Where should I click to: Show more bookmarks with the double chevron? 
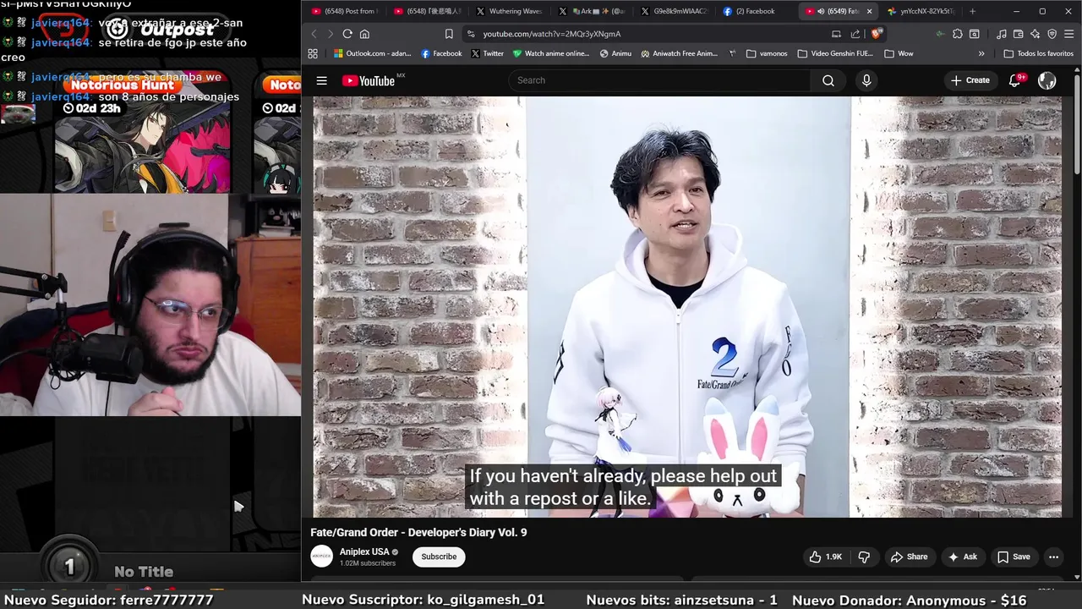[x=981, y=53]
